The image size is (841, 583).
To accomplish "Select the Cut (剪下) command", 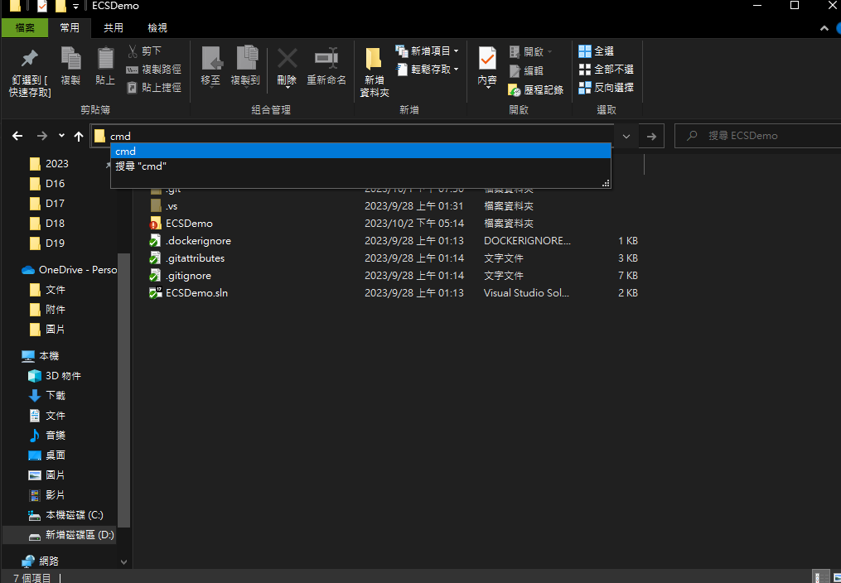I will pos(143,51).
